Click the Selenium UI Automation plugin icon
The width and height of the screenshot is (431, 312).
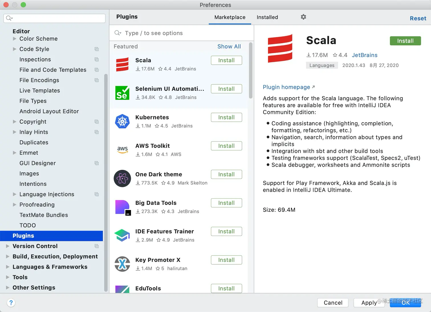tap(122, 93)
